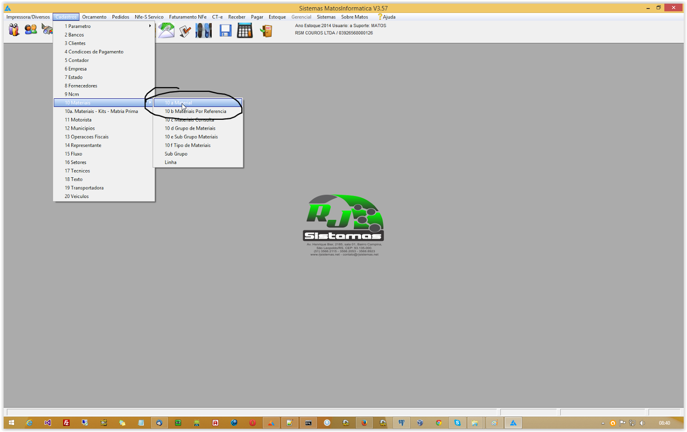Launch Google Chrome from the taskbar
The width and height of the screenshot is (687, 432).
click(438, 423)
